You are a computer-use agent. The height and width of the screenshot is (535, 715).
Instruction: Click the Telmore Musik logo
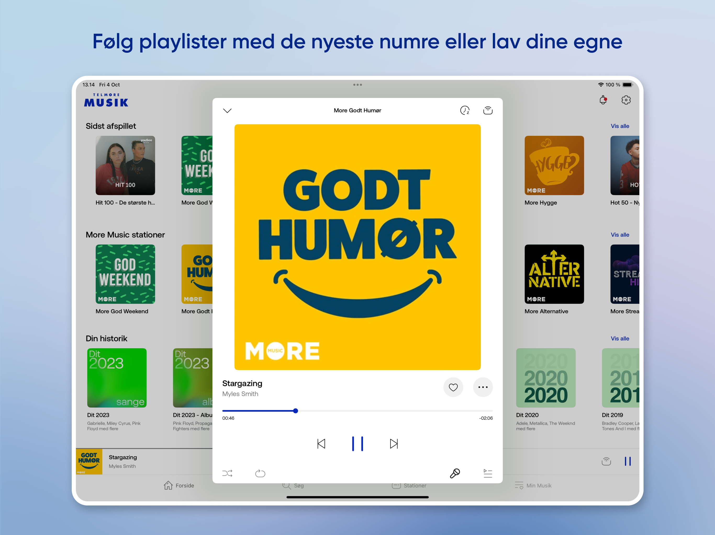pyautogui.click(x=106, y=100)
